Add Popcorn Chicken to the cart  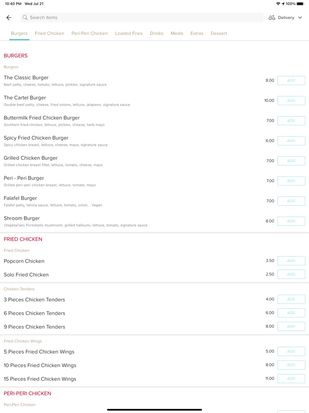[291, 261]
